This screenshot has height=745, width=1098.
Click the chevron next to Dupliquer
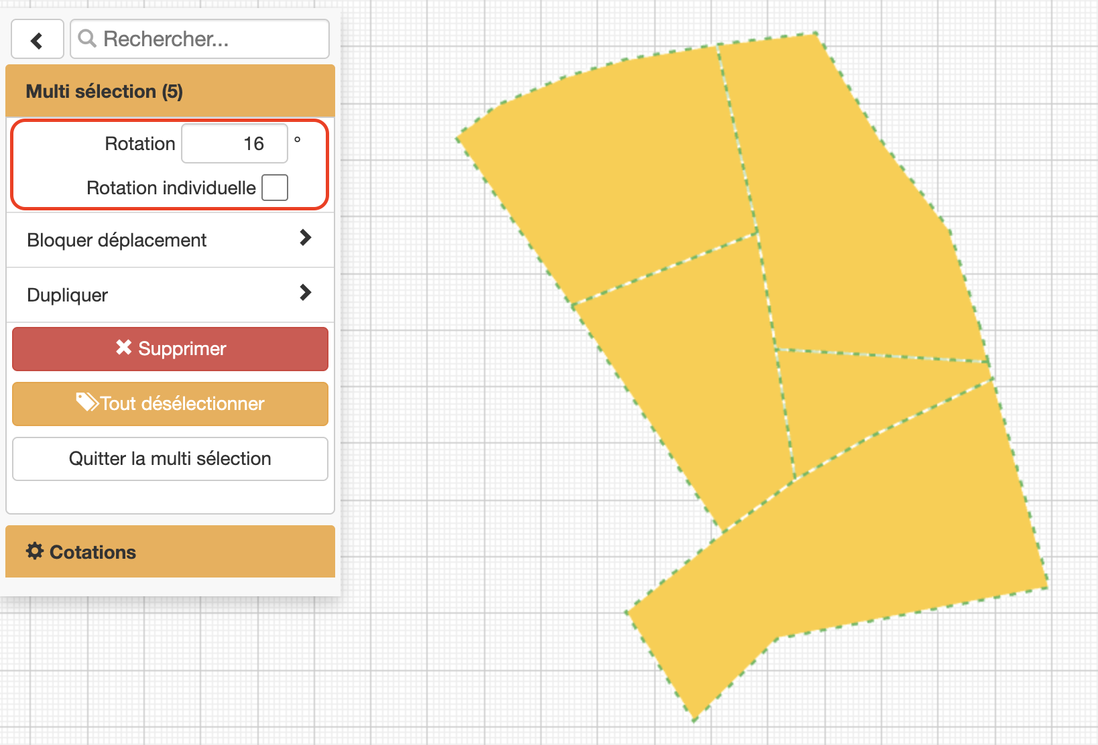tap(306, 293)
